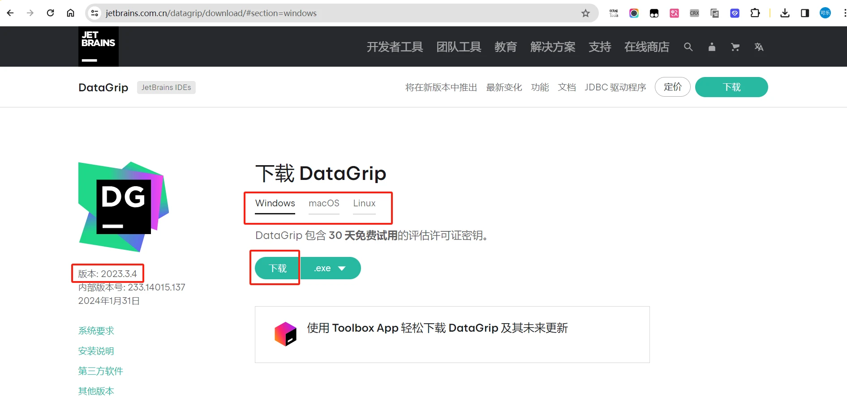Open the account profile icon

[x=712, y=47]
